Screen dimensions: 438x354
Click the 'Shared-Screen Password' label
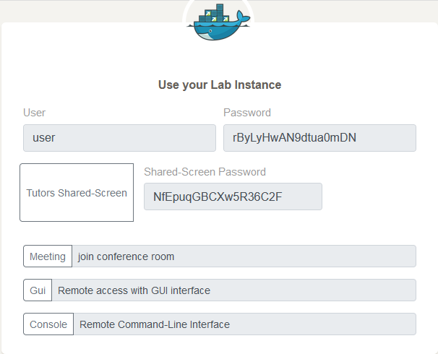click(x=205, y=172)
